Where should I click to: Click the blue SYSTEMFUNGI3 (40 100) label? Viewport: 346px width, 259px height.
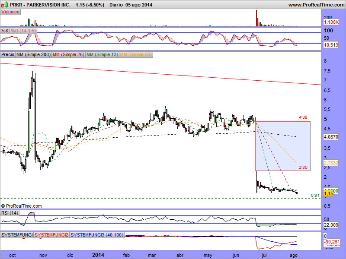[97, 235]
